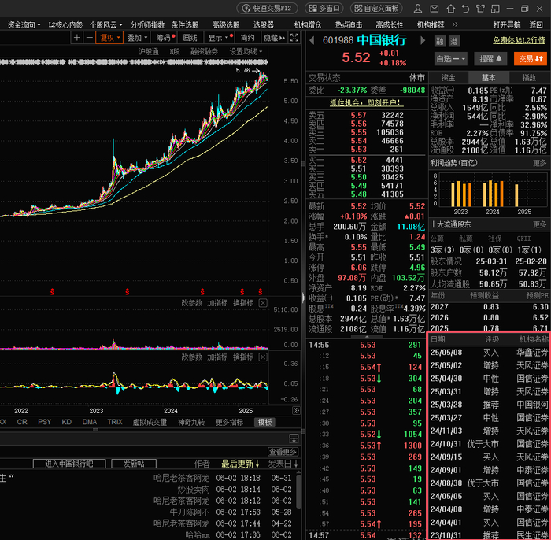Click 更多 next to 利润趋势
The width and height of the screenshot is (551, 540).
(x=539, y=163)
